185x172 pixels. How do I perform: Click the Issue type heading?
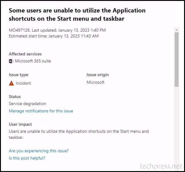pyautogui.click(x=19, y=75)
